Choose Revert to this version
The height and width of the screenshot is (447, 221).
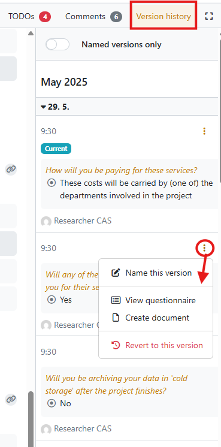click(x=164, y=345)
